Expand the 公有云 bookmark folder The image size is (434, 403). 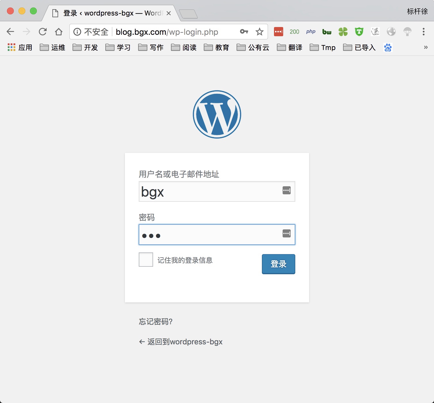point(253,47)
